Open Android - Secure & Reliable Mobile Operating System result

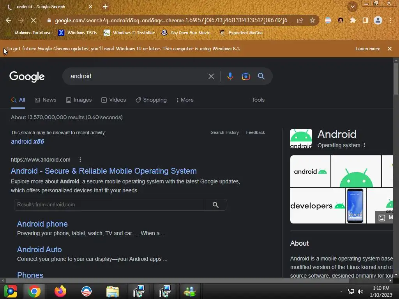[104, 171]
